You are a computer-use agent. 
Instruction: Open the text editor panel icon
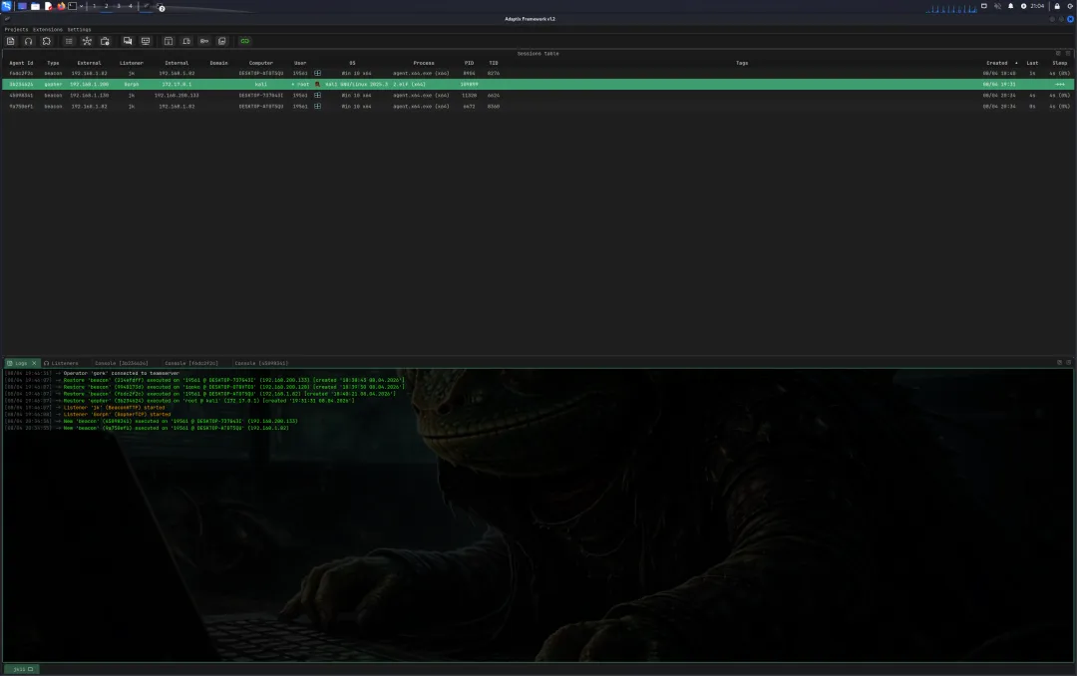point(48,6)
